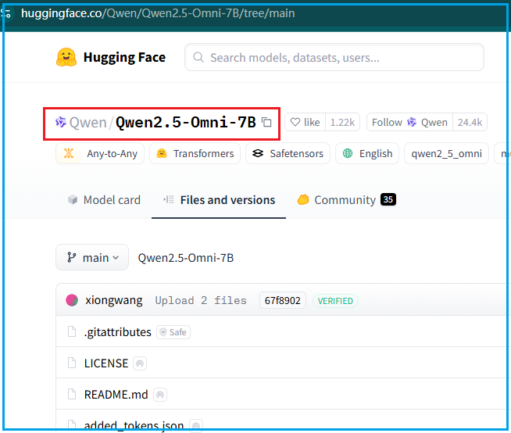Click the Qwen organization avatar before the model name
511x433 pixels.
pyautogui.click(x=61, y=122)
